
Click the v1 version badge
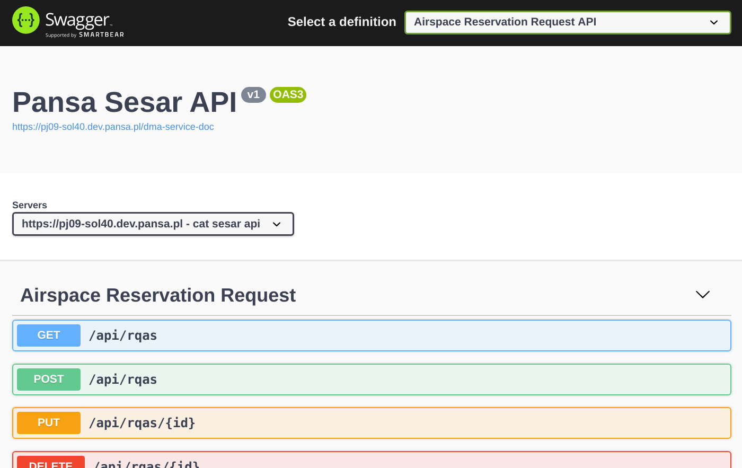[x=253, y=94]
